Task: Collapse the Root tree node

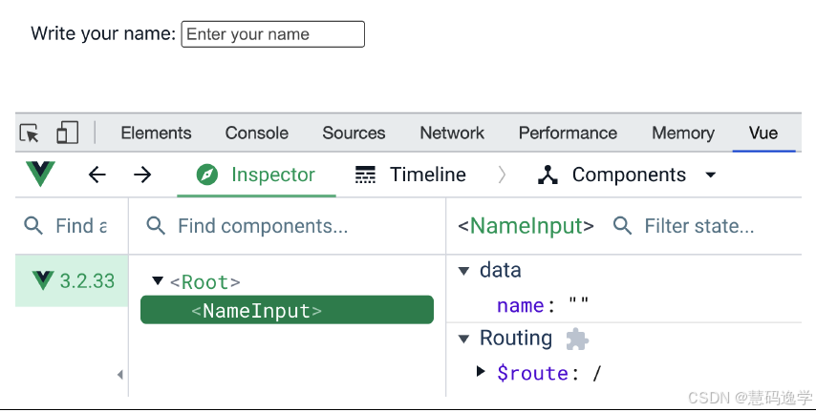Action: 158,281
